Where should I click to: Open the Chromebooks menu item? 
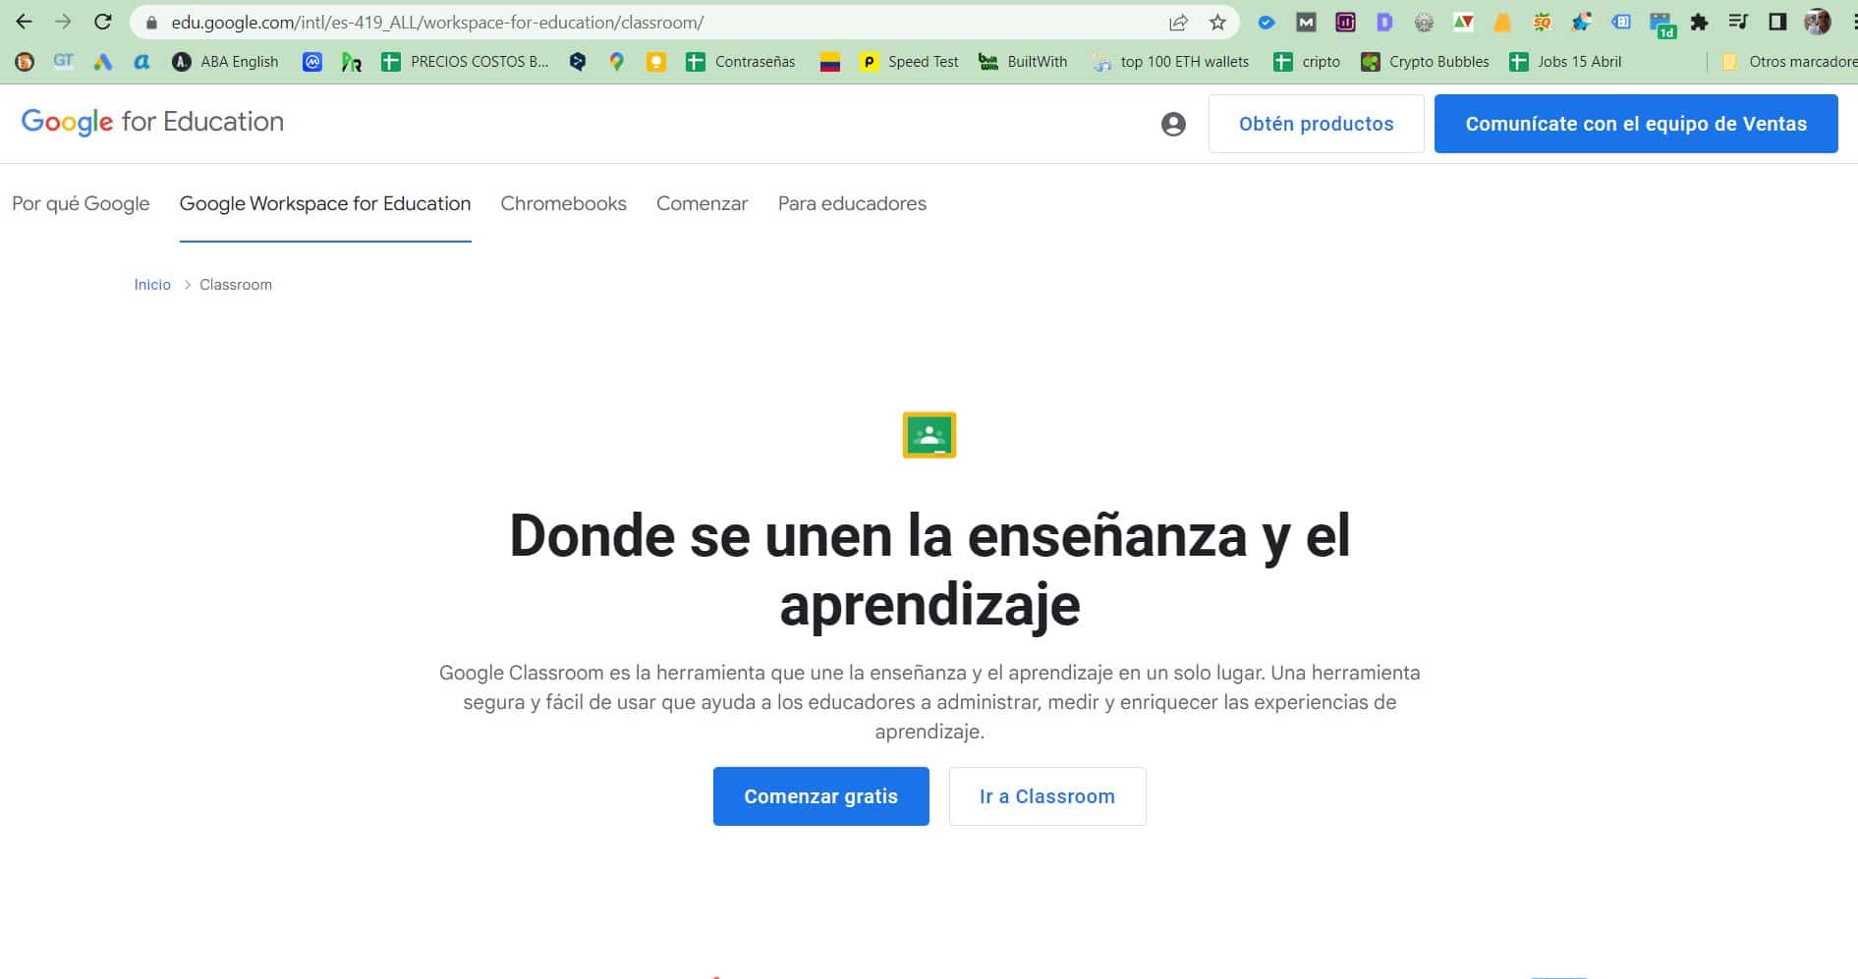[x=563, y=203]
